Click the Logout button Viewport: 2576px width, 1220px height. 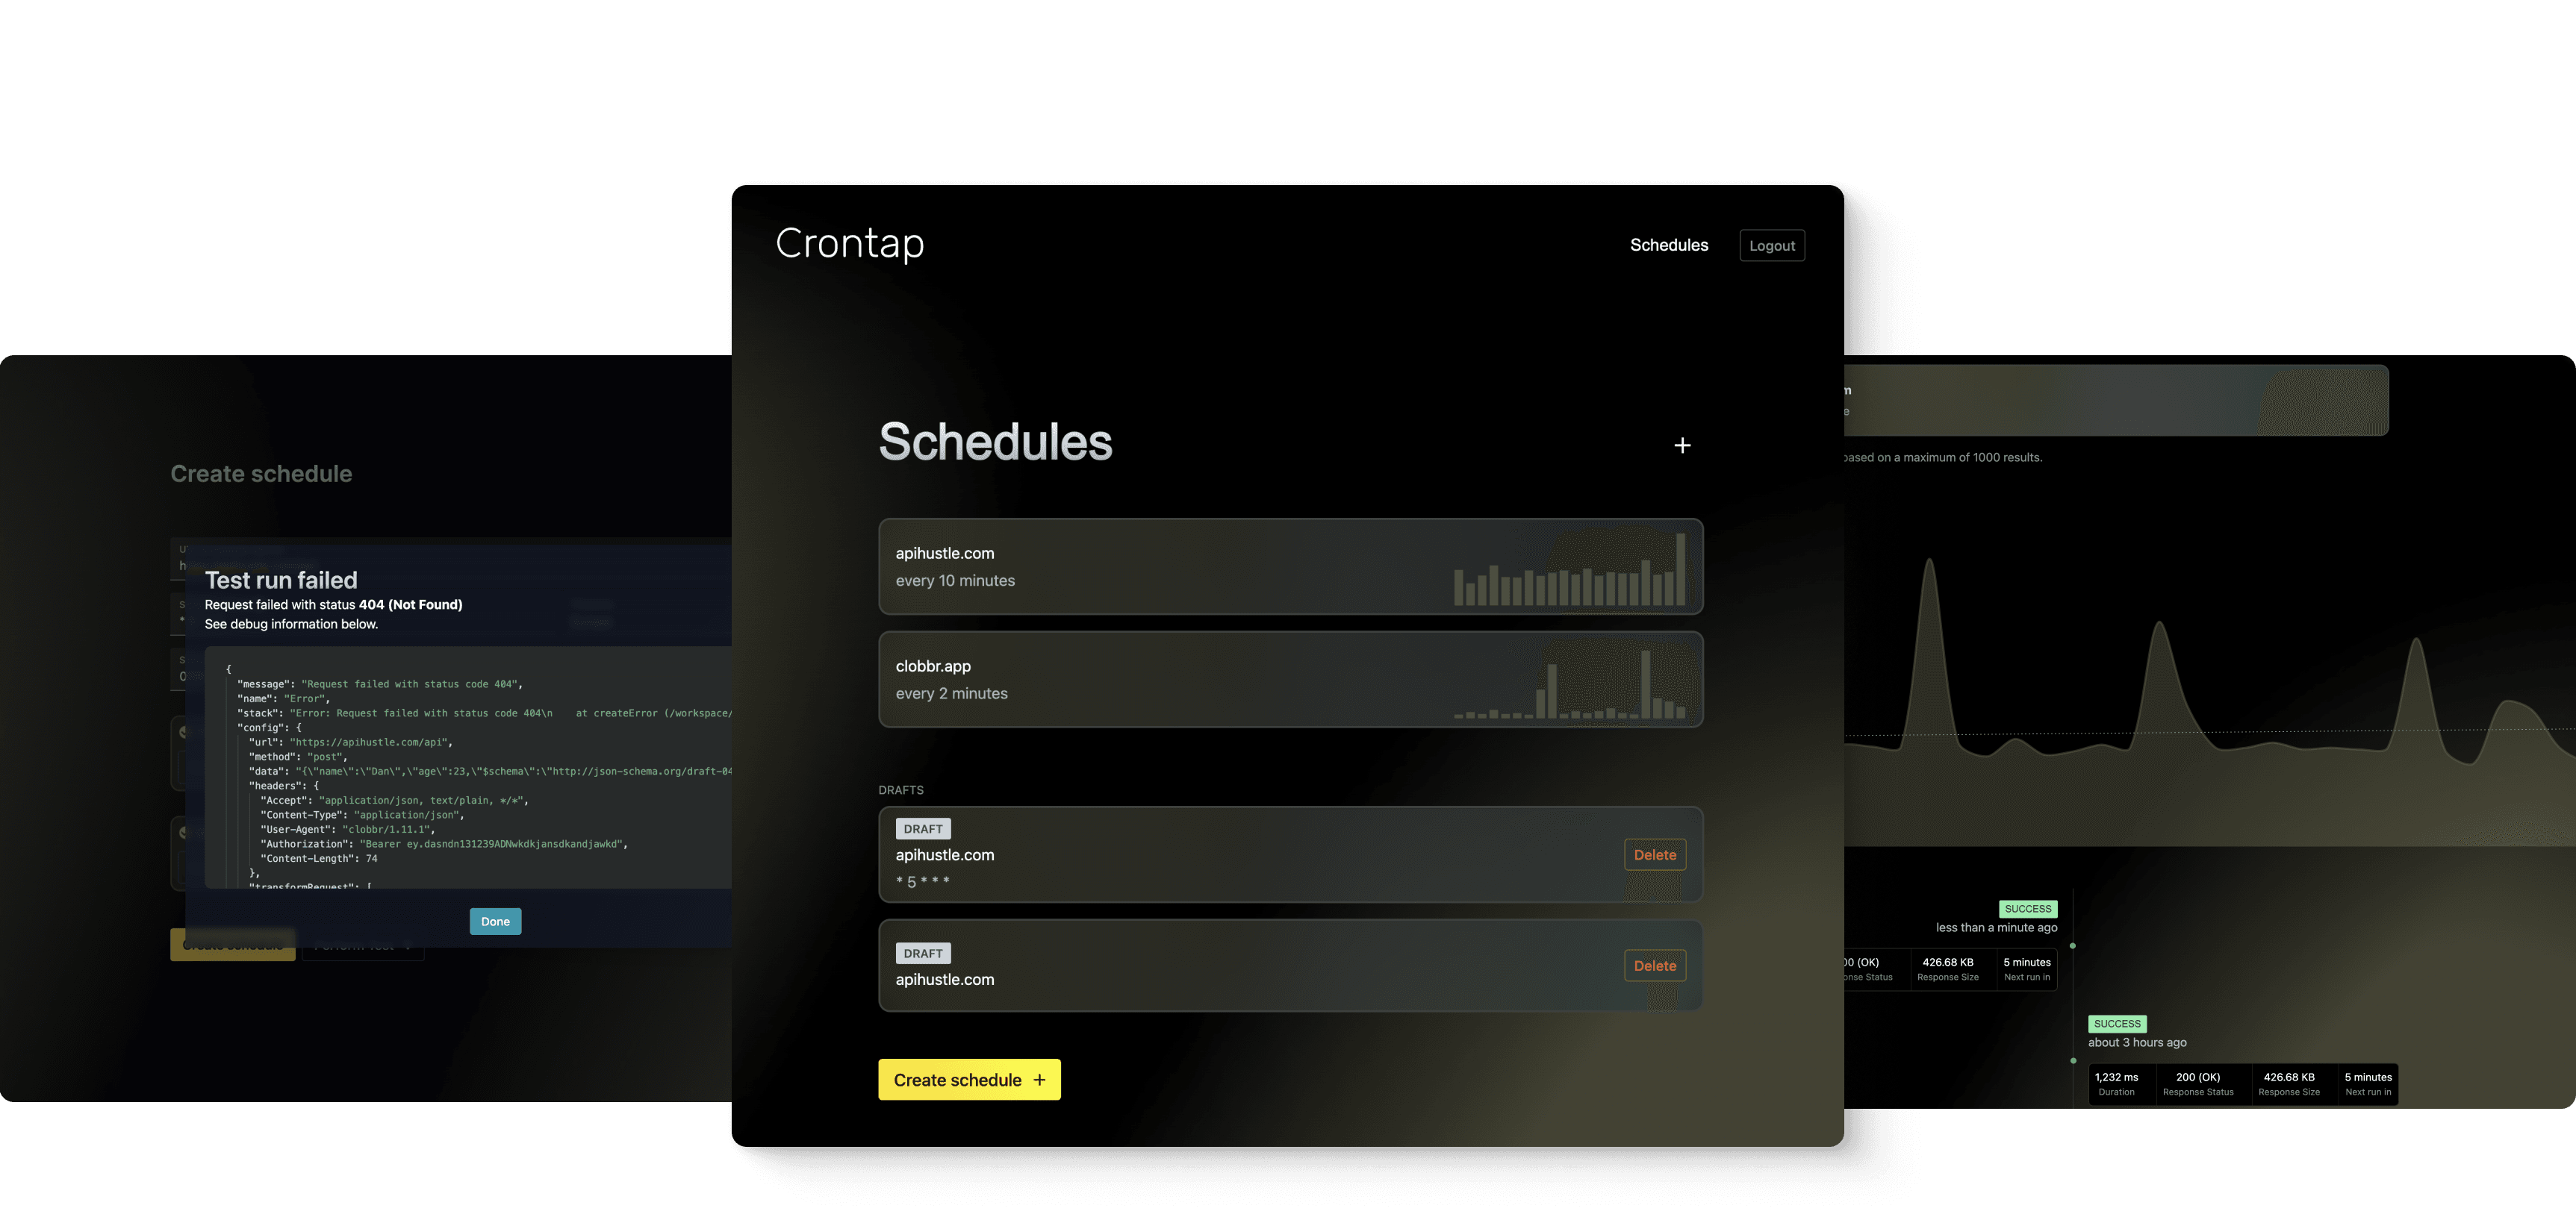(x=1771, y=245)
